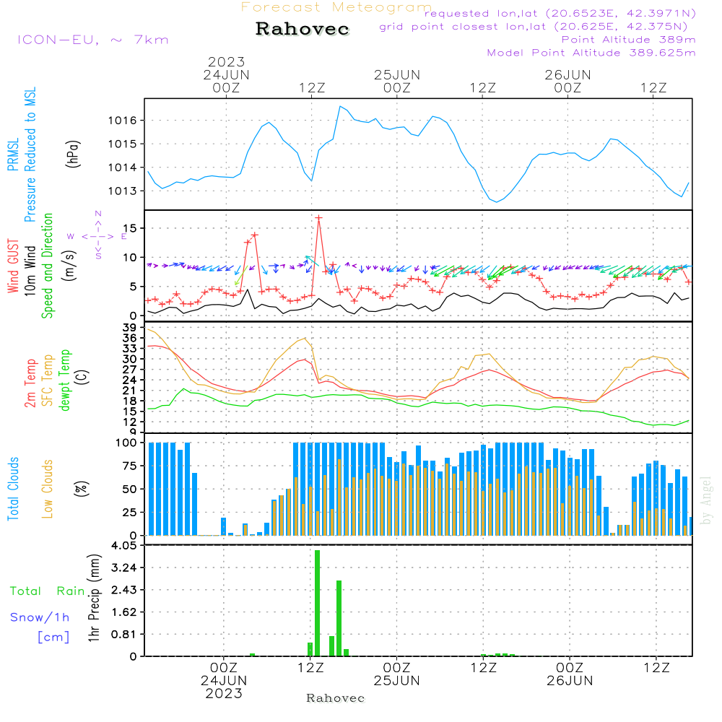Click the dewpt Temp axis label

pyautogui.click(x=65, y=380)
